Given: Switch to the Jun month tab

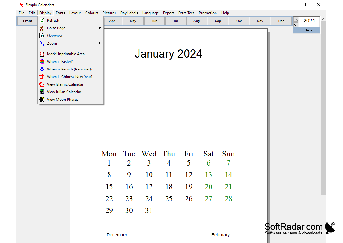Looking at the screenshot, I should click(x=154, y=21).
